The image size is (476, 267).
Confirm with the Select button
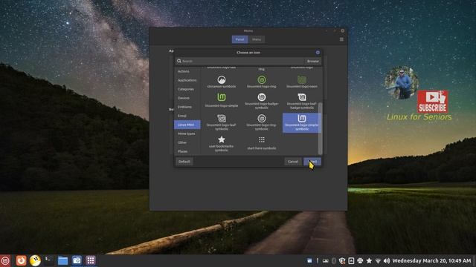(312, 162)
